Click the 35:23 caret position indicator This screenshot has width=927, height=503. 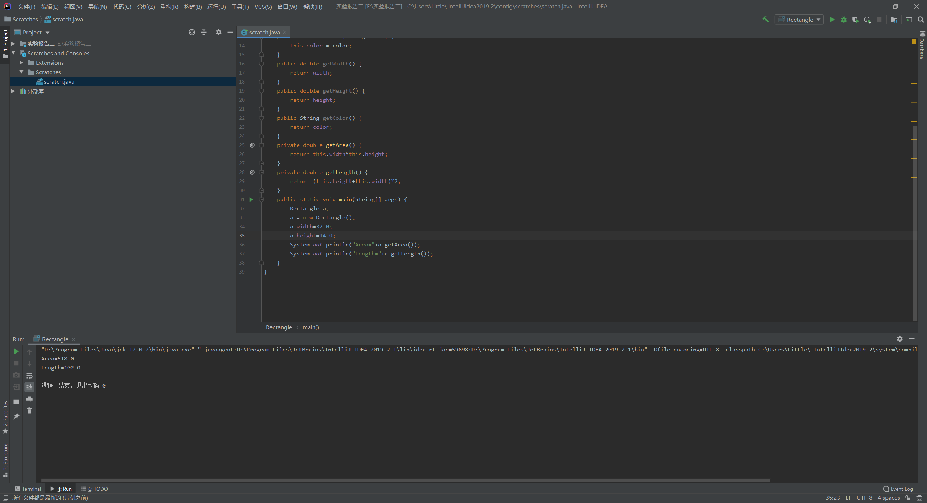click(832, 498)
